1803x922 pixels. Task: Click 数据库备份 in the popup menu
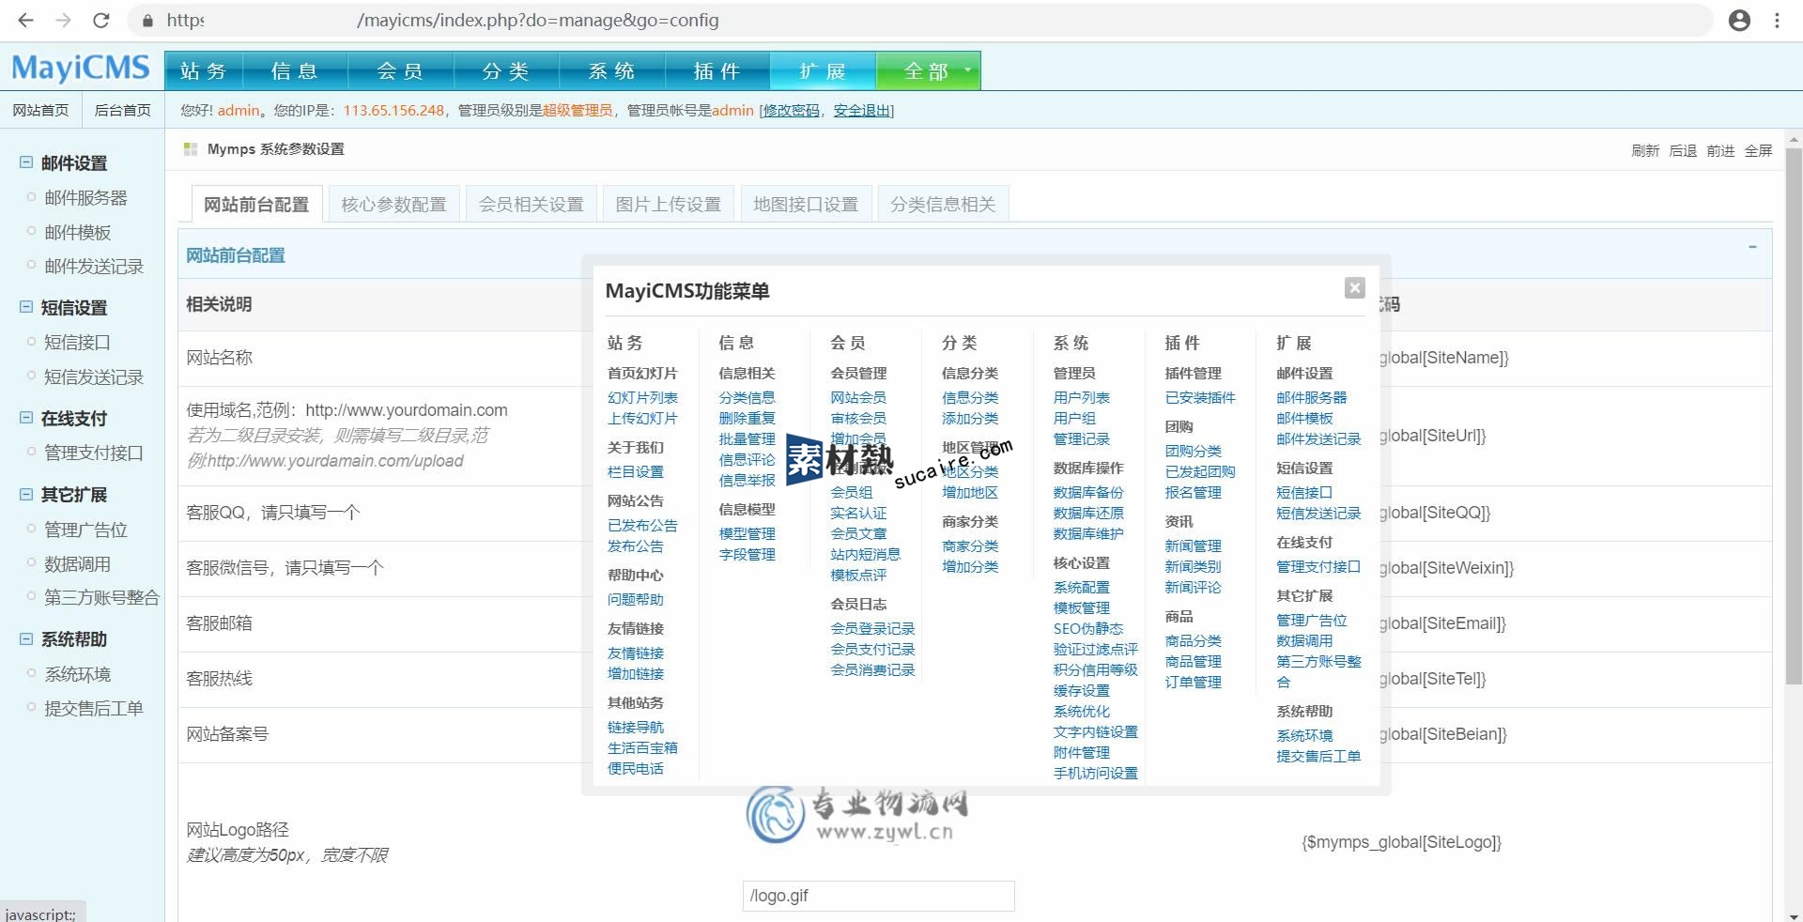coord(1088,492)
